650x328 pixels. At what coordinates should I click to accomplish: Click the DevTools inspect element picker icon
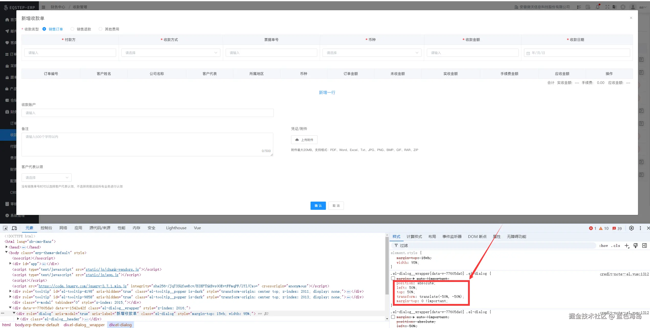(5, 228)
